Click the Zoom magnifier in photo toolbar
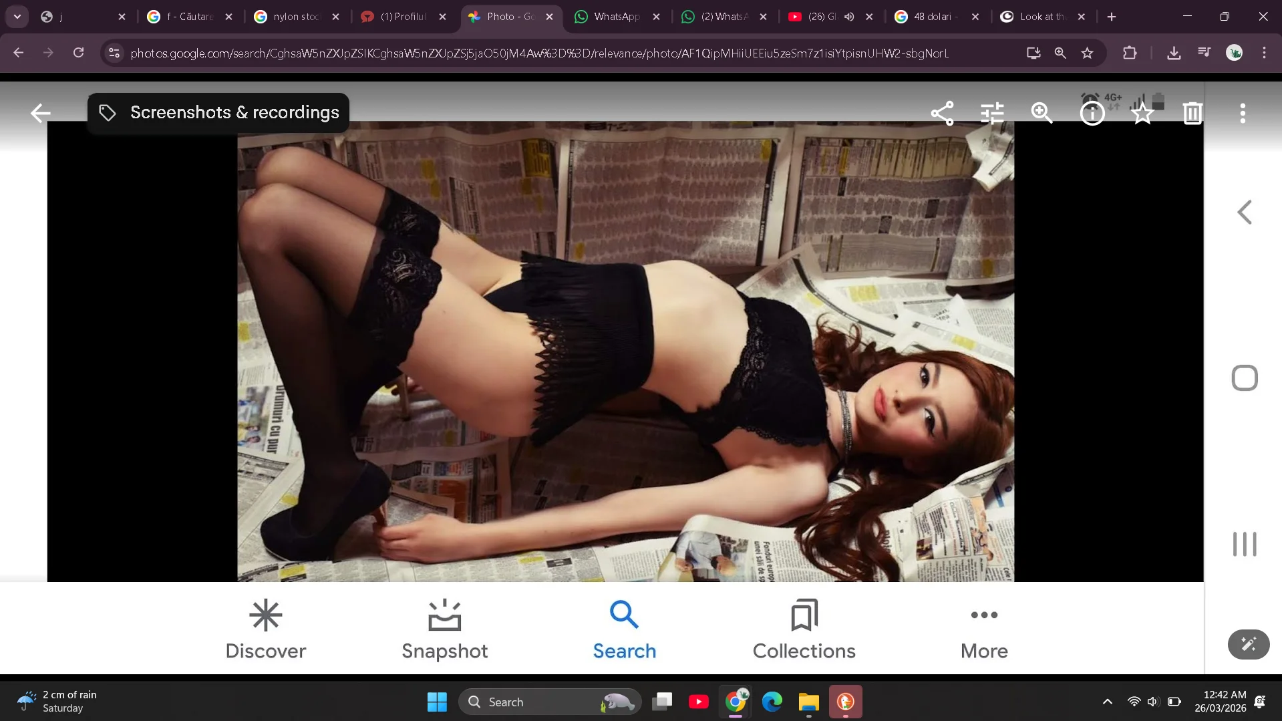Screen dimensions: 1282x721 pos(1041,113)
